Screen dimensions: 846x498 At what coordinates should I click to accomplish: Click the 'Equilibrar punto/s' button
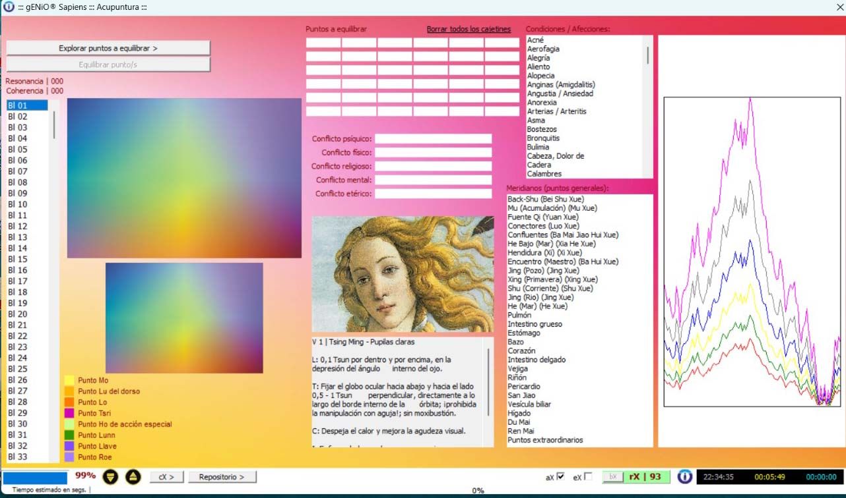click(108, 65)
